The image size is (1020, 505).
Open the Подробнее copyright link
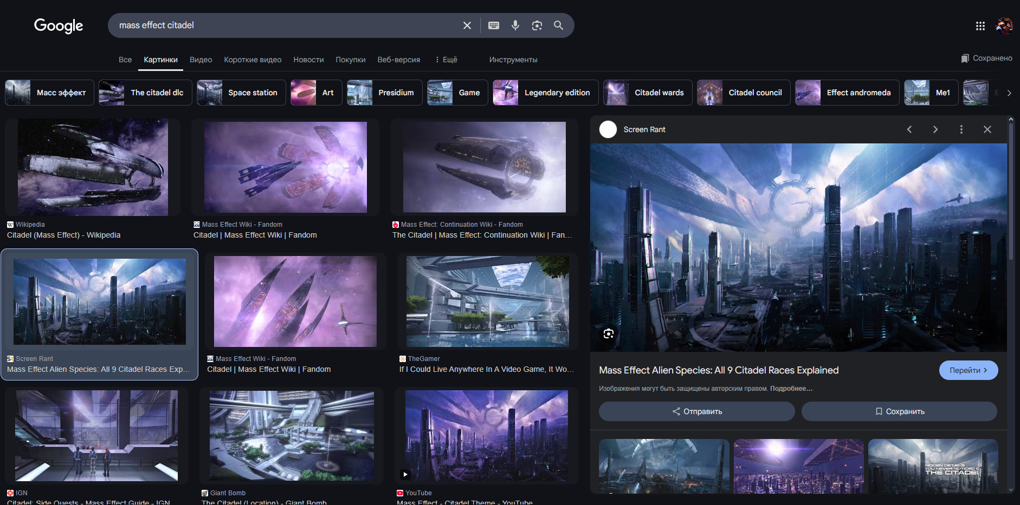point(791,389)
